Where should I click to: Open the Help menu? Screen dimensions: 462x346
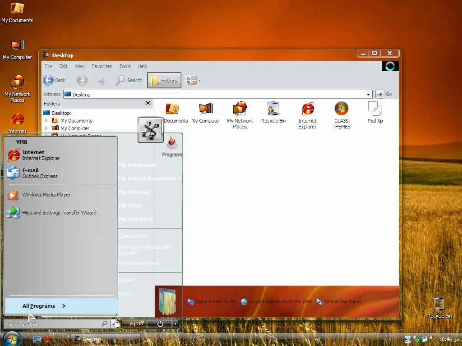tap(142, 66)
